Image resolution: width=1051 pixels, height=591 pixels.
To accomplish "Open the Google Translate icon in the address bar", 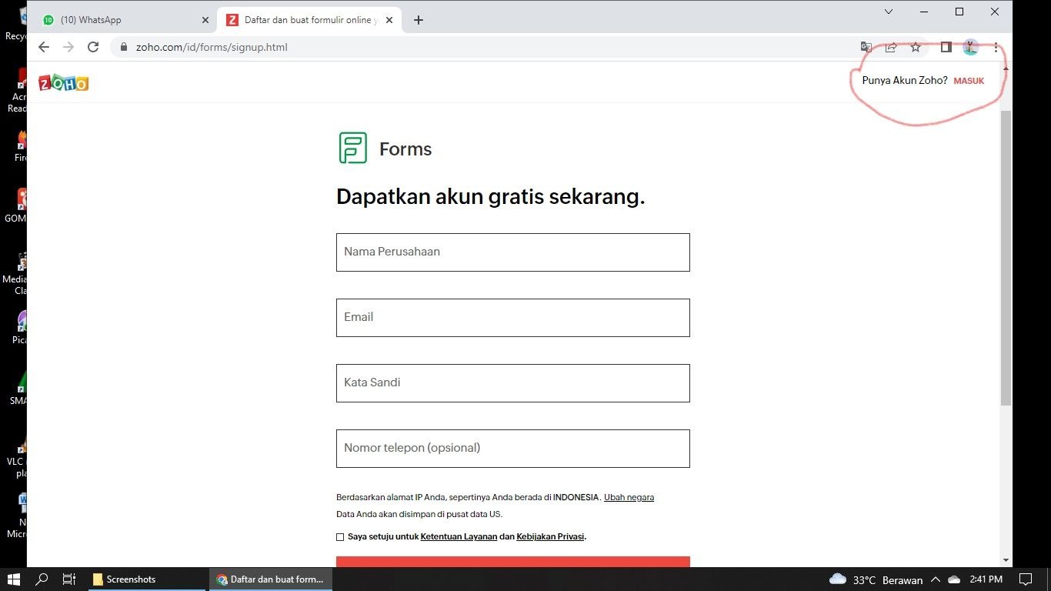I will pyautogui.click(x=866, y=47).
